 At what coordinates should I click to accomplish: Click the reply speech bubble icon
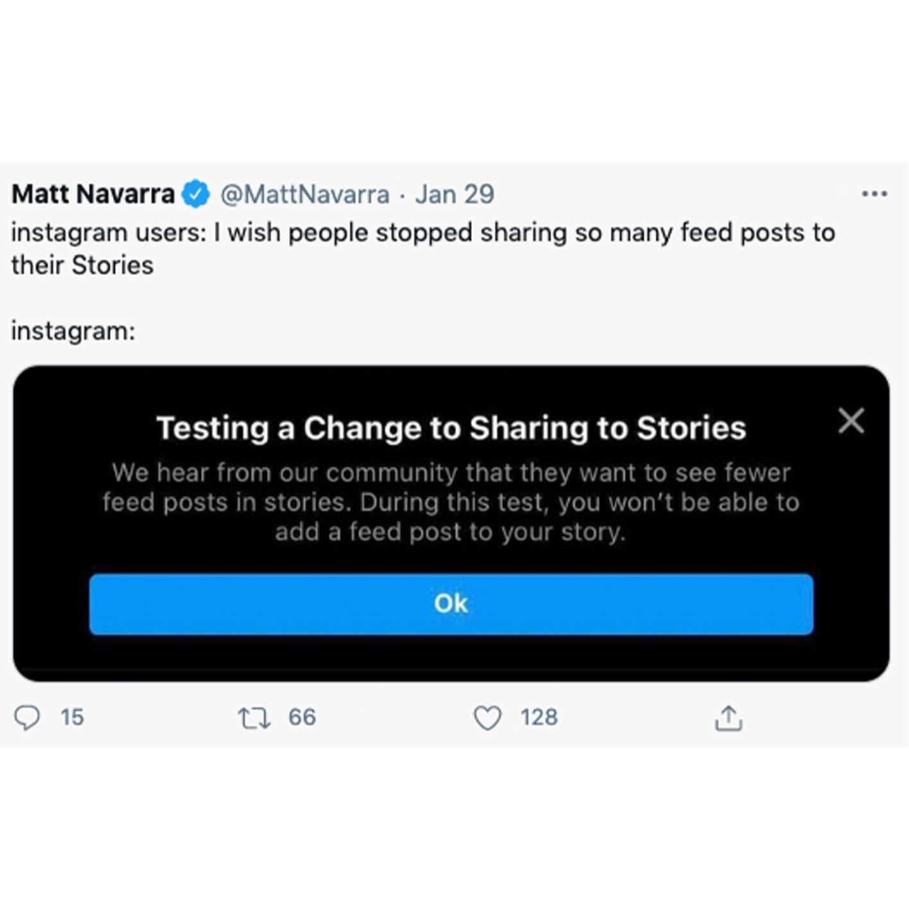tap(27, 718)
